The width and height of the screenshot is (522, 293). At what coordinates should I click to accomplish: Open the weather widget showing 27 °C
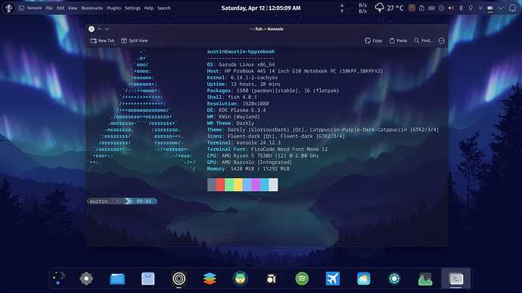point(389,8)
